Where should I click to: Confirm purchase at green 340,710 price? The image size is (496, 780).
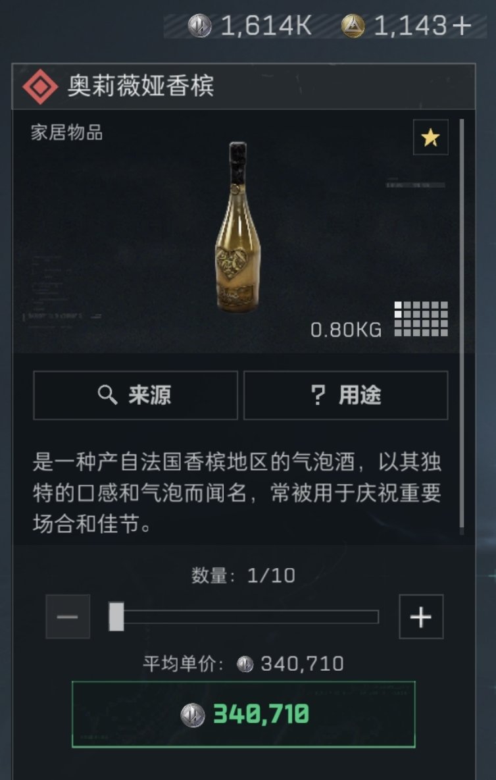point(243,714)
